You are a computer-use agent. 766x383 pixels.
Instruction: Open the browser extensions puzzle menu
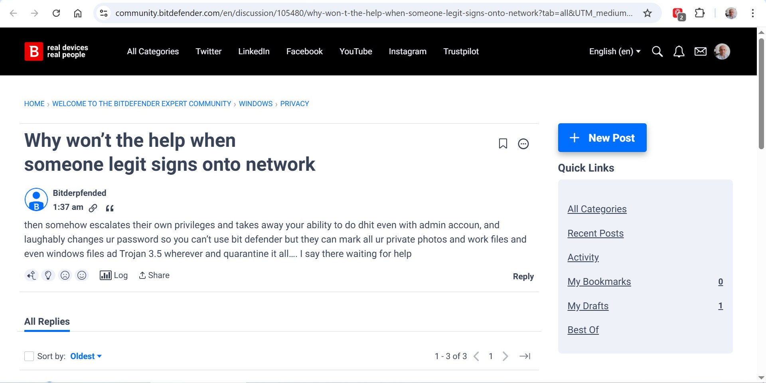(700, 13)
